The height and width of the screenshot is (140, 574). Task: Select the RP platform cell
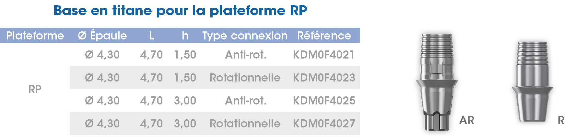[35, 89]
